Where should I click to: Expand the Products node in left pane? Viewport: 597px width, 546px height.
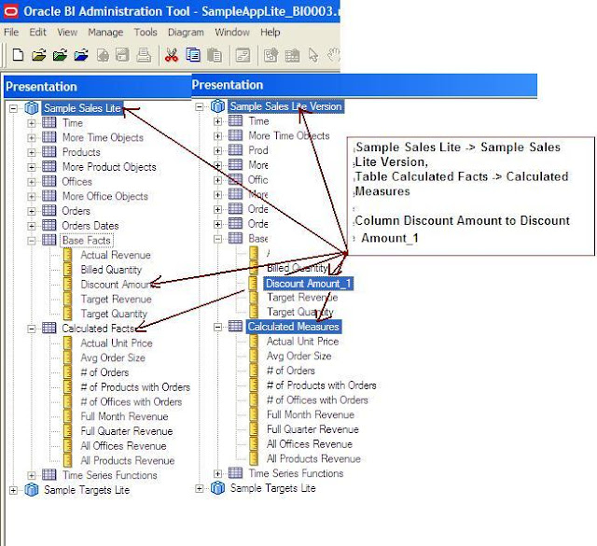(x=32, y=153)
